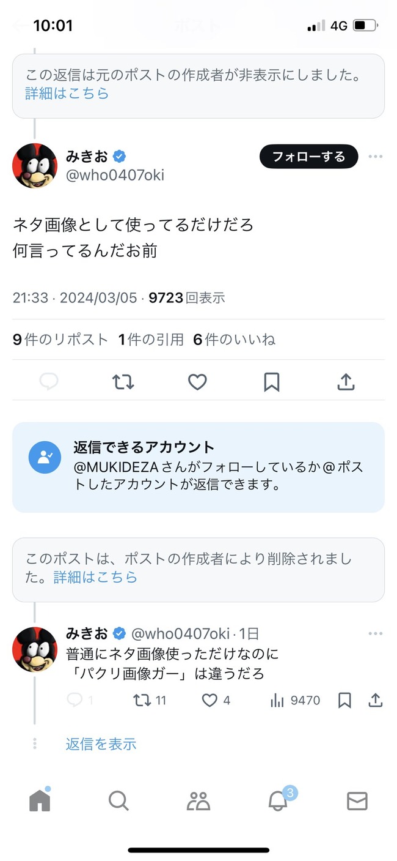Screen dimensions: 397x861
Task: Like the main post with heart icon
Action: [197, 382]
